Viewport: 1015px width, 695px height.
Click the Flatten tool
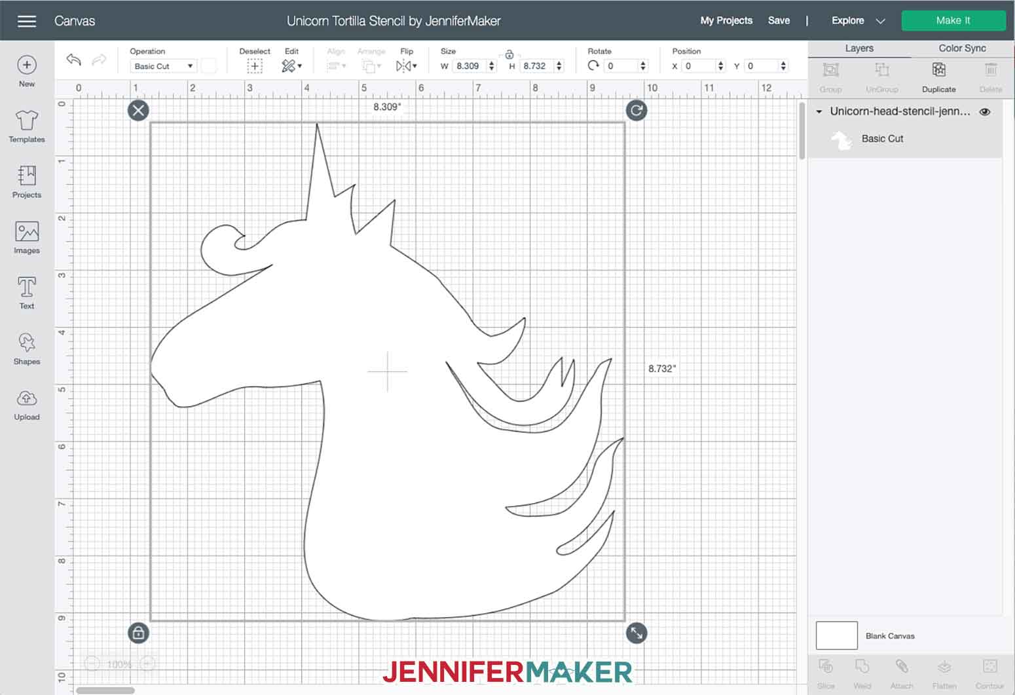[x=944, y=674]
